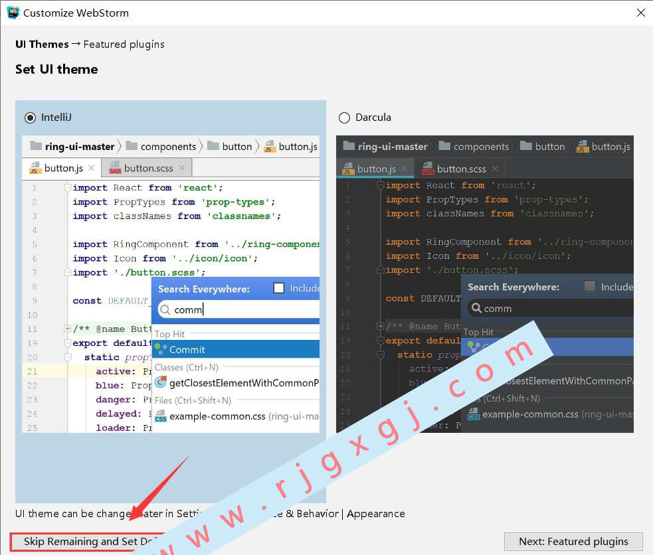Screen dimensions: 653x555
Task: Select the Darcula theme radio button
Action: [x=344, y=118]
